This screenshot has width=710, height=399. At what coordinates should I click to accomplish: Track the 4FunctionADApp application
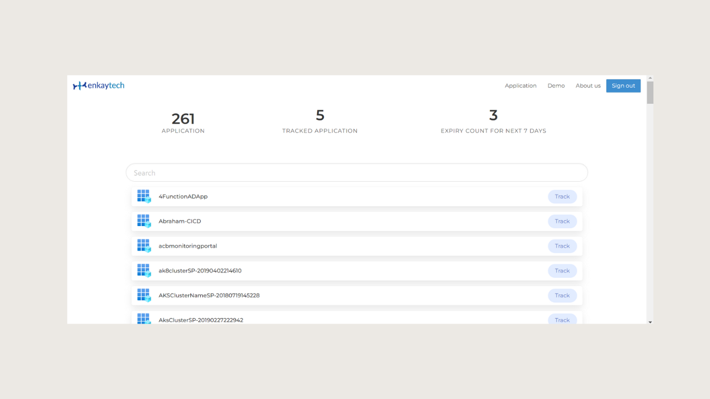[x=562, y=197]
